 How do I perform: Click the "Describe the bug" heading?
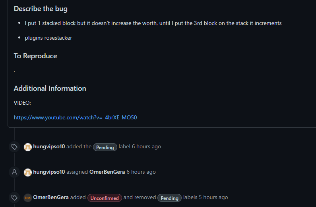[x=41, y=9]
